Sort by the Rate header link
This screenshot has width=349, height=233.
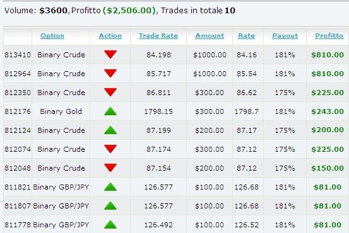click(246, 36)
